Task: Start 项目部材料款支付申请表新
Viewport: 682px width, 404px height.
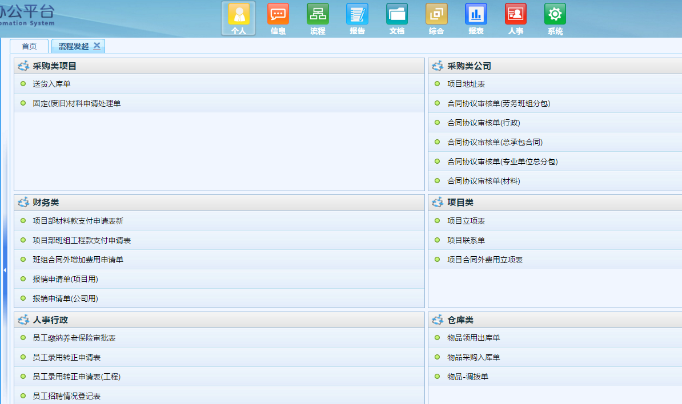Action: click(78, 221)
